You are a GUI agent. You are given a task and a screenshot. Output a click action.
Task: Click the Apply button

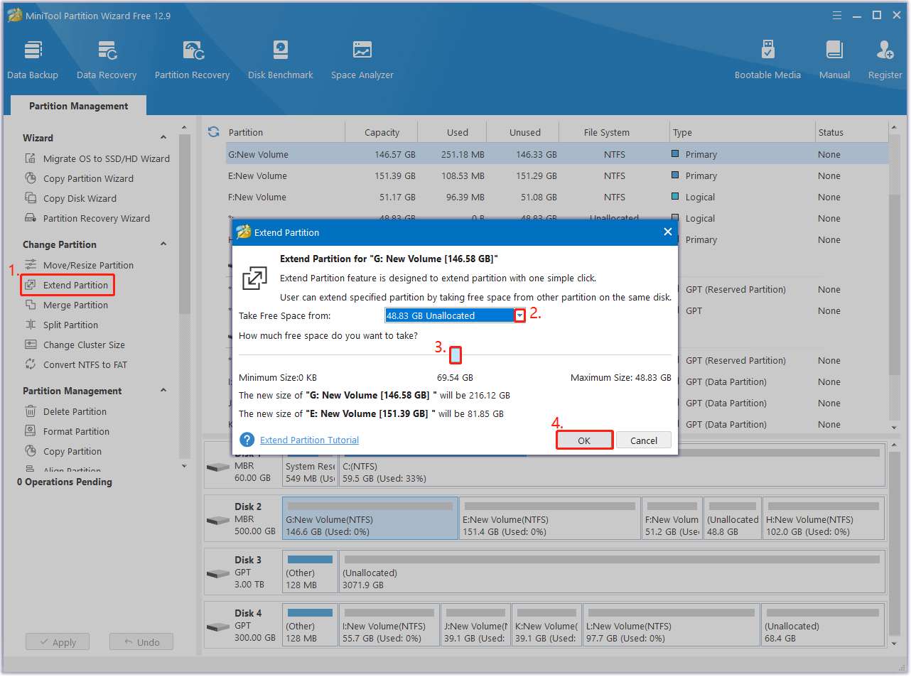pyautogui.click(x=58, y=642)
